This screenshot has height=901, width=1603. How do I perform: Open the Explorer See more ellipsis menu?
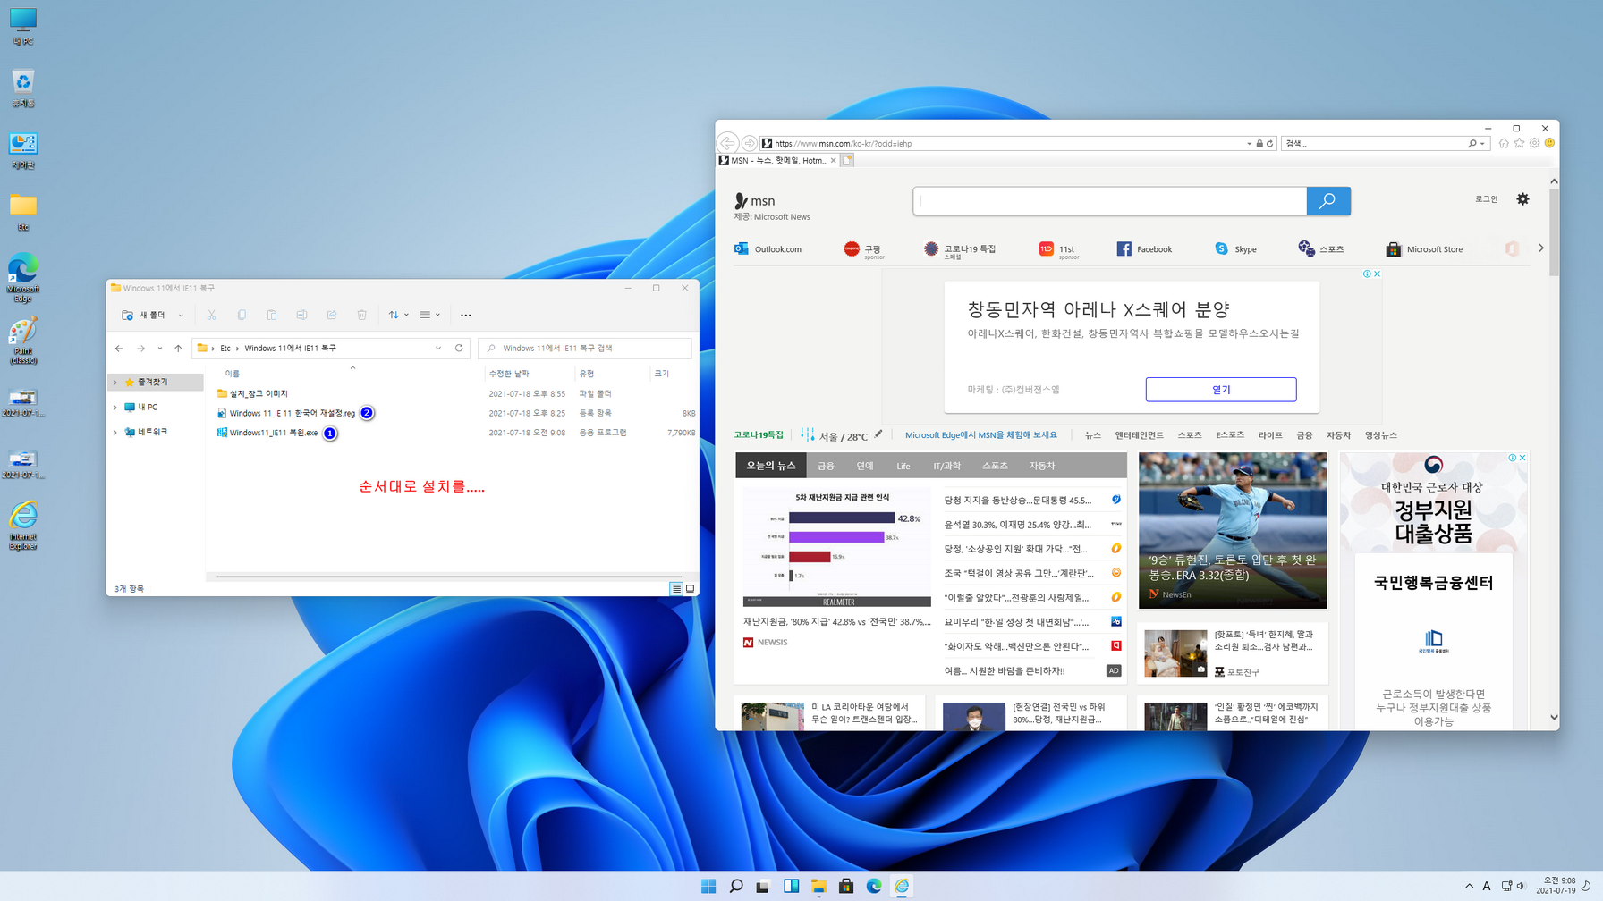(x=465, y=315)
